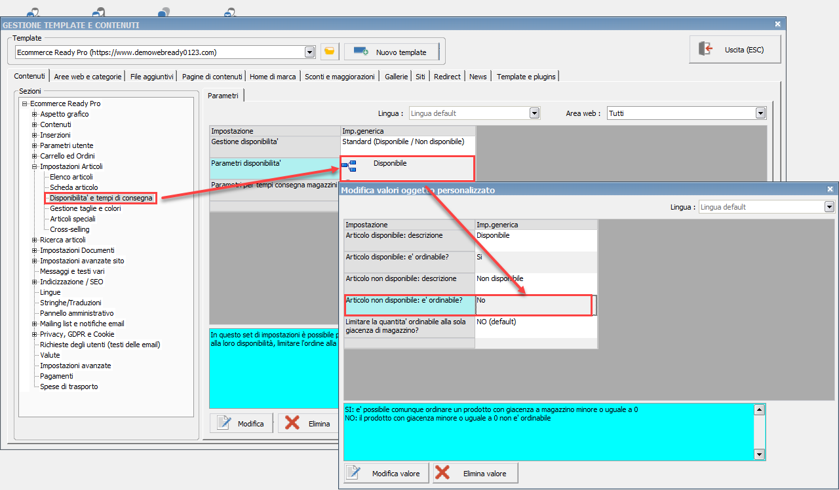Expand the Indicizzazione / SEO node

point(35,282)
